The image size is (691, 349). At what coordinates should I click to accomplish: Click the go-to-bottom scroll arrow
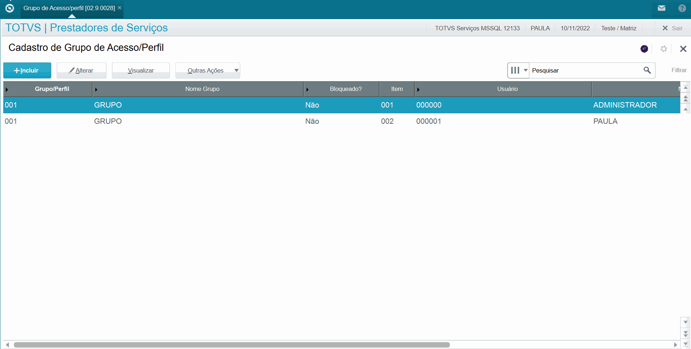[x=685, y=344]
